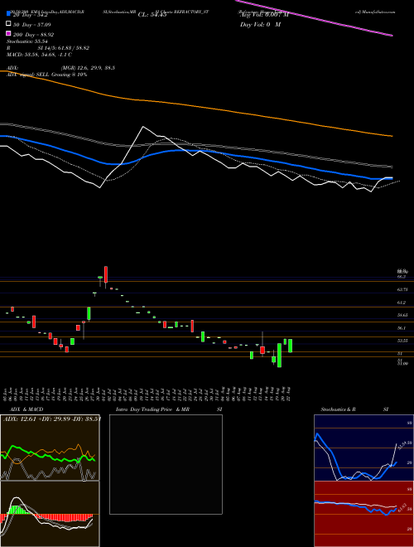Click the tall red candlestick at the price peak
414x547 pixels.
coord(106,276)
